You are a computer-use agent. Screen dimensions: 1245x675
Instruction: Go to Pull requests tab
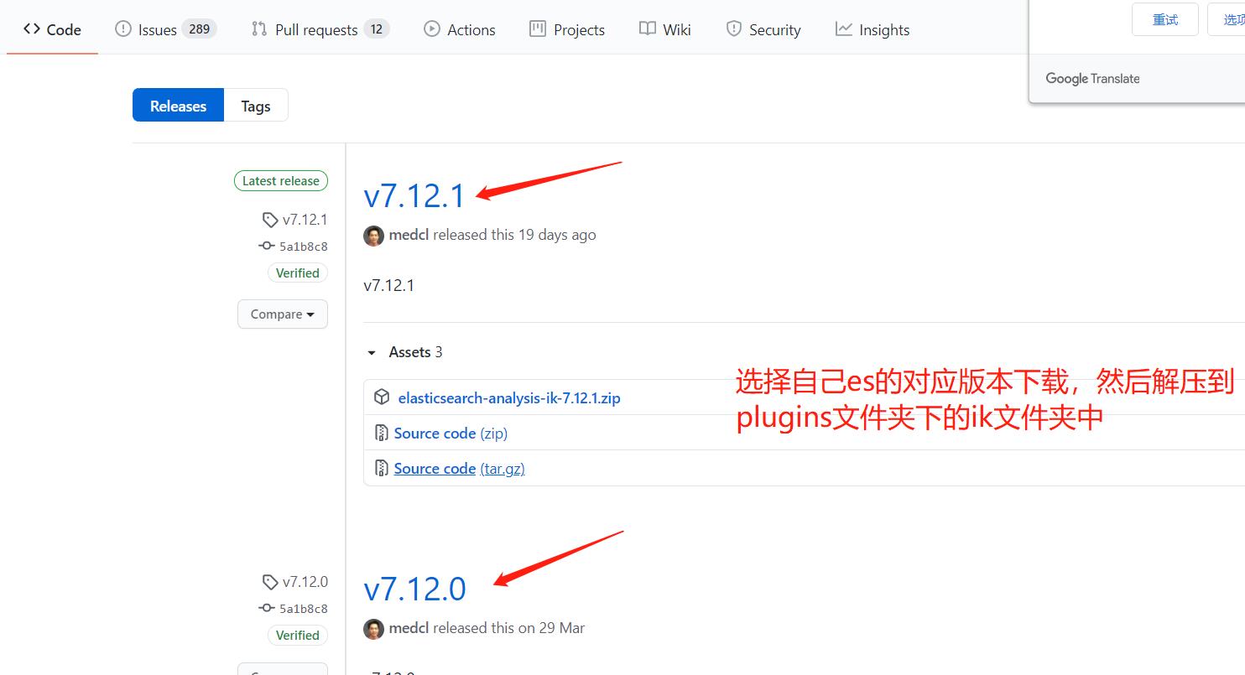point(320,29)
